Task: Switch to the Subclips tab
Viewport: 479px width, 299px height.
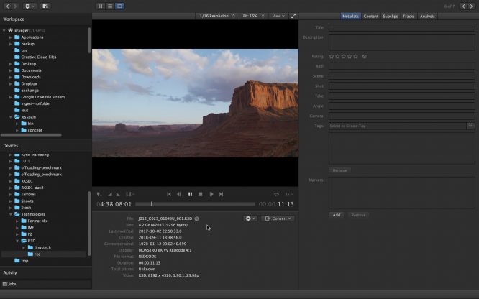Action: click(x=390, y=15)
